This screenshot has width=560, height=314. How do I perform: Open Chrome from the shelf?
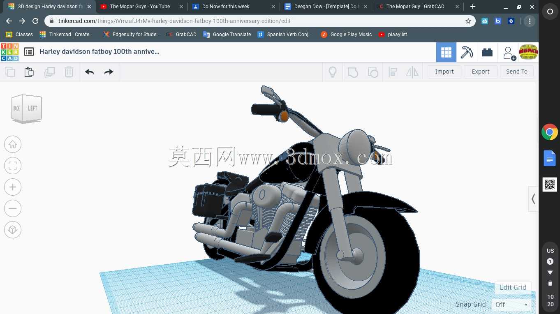click(x=550, y=132)
